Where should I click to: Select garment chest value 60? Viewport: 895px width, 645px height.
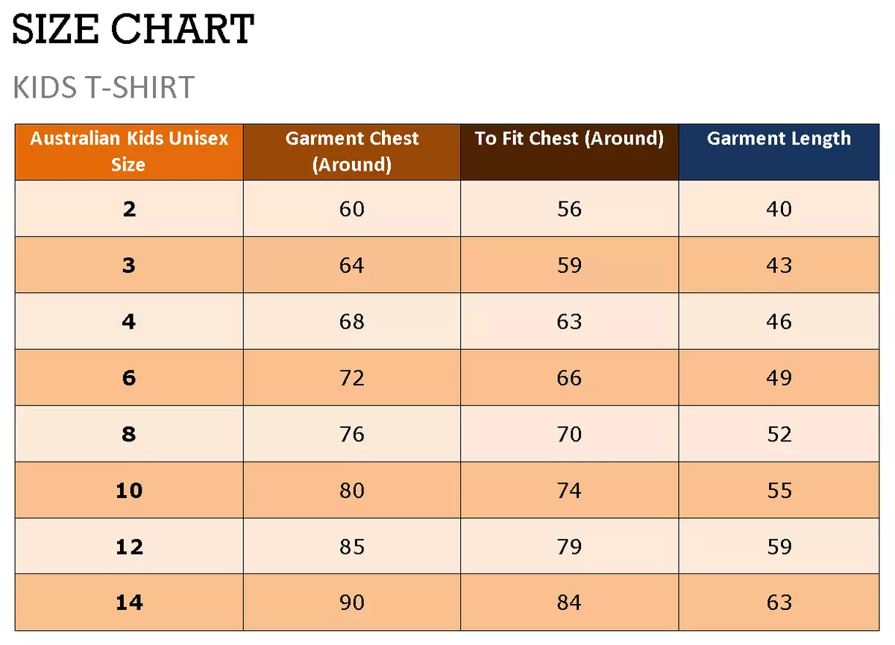(x=352, y=209)
